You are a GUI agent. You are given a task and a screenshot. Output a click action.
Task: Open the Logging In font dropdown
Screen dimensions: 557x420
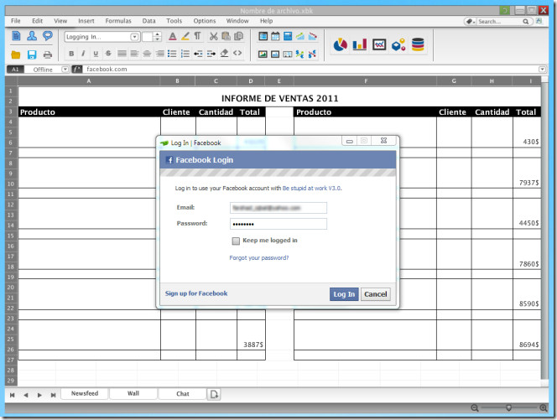click(x=134, y=37)
